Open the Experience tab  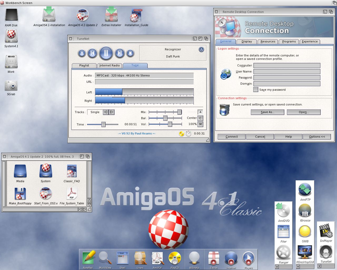(x=310, y=41)
